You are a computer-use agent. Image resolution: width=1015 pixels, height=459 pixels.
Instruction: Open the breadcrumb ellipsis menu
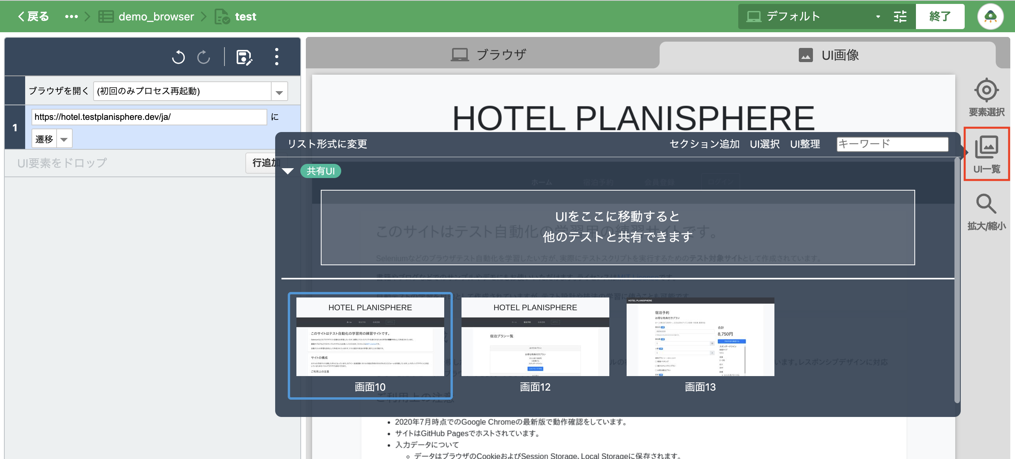[71, 17]
